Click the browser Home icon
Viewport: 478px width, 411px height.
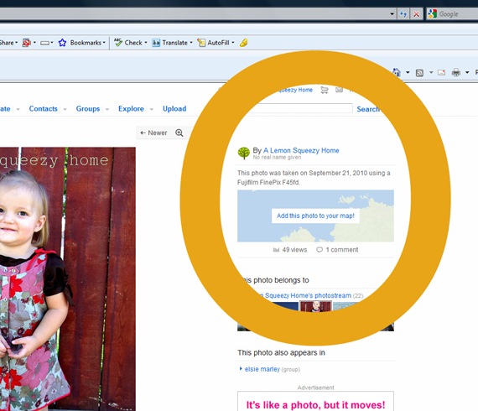click(x=397, y=72)
